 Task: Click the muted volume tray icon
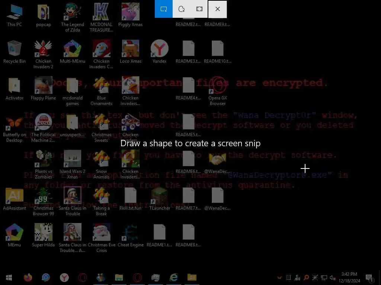(333, 278)
